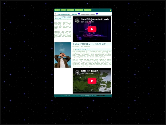
Task: Play the 'Sam E:P @ Ambient Leeds' video
Action: coord(92,29)
